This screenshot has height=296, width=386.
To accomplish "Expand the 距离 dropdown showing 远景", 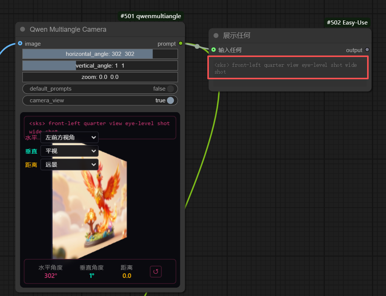I will [x=69, y=165].
